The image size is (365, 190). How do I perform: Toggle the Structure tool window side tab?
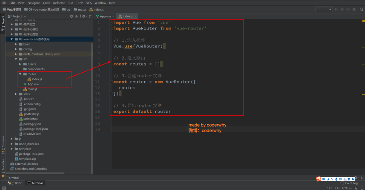(3, 143)
